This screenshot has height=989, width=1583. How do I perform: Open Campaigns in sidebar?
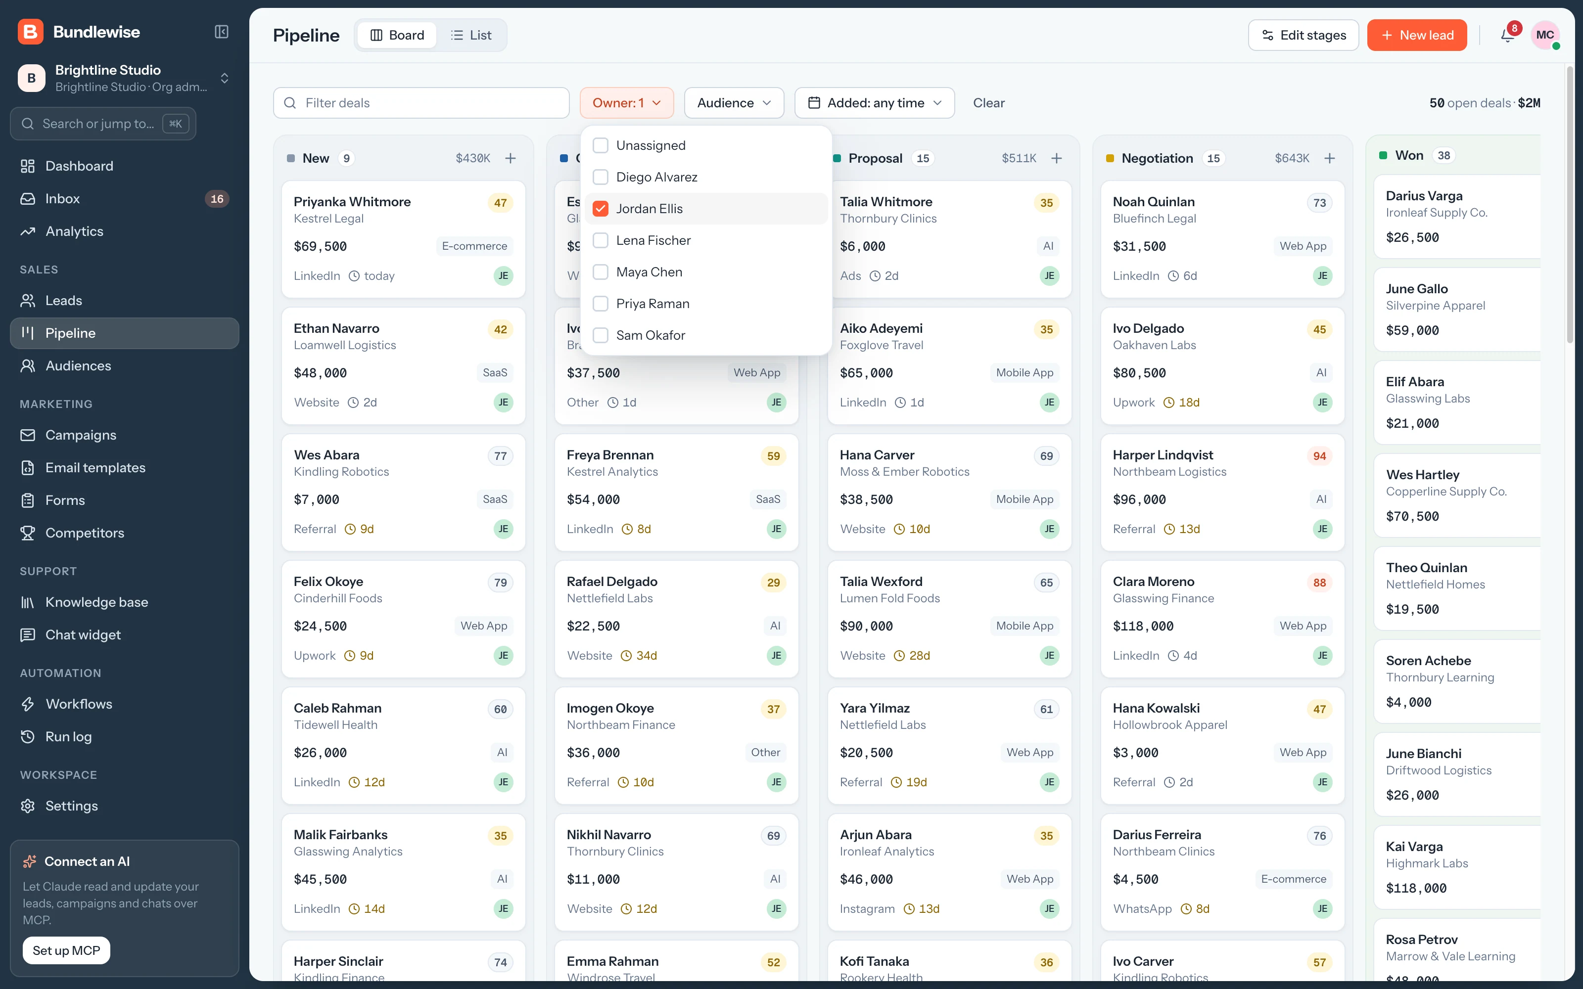click(x=124, y=435)
